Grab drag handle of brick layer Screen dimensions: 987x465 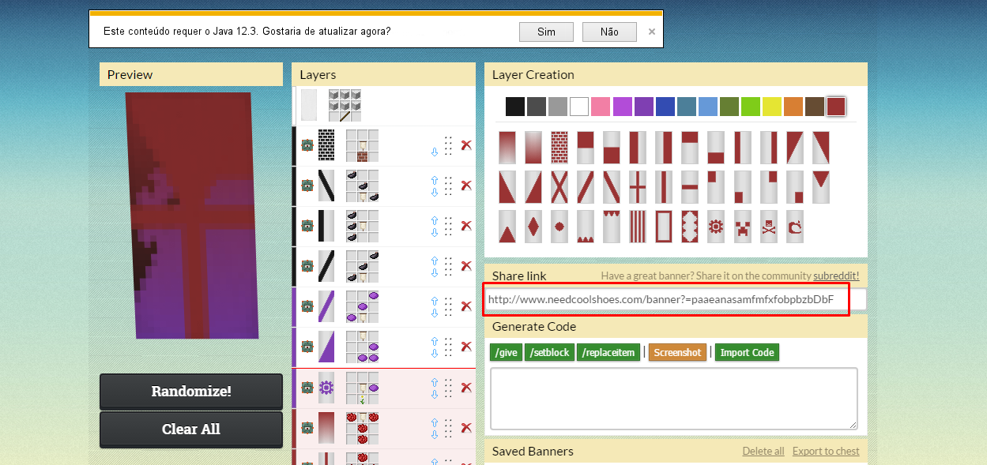448,145
